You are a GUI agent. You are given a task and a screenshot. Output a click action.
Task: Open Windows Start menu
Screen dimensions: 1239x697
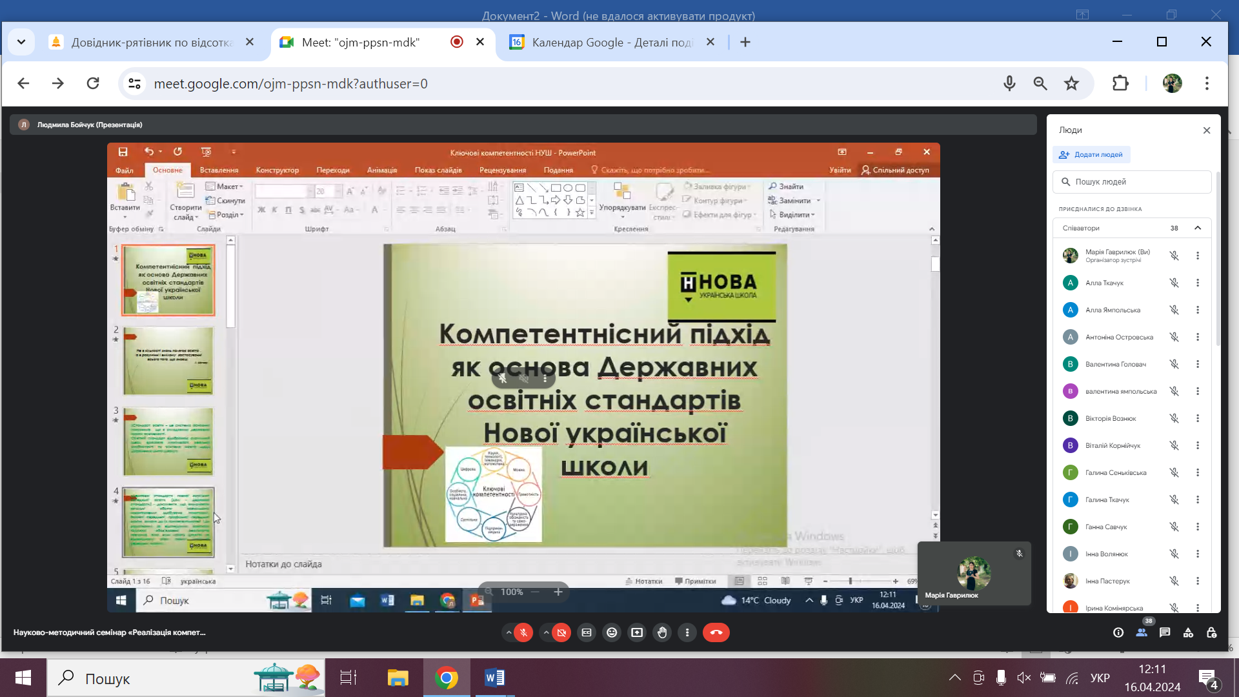click(x=23, y=678)
